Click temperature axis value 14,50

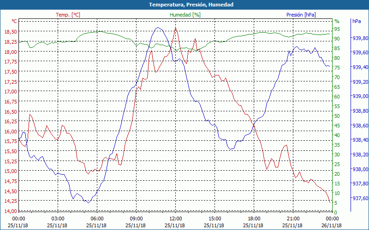pos(10,191)
